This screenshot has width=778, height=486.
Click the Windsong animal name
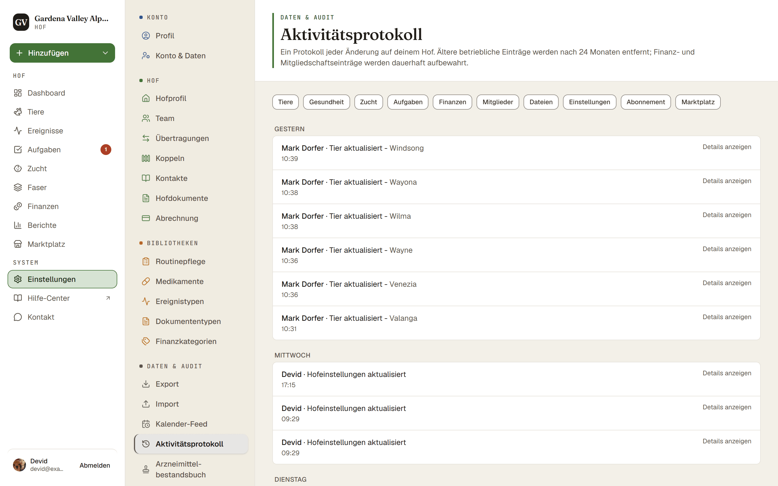pyautogui.click(x=406, y=148)
